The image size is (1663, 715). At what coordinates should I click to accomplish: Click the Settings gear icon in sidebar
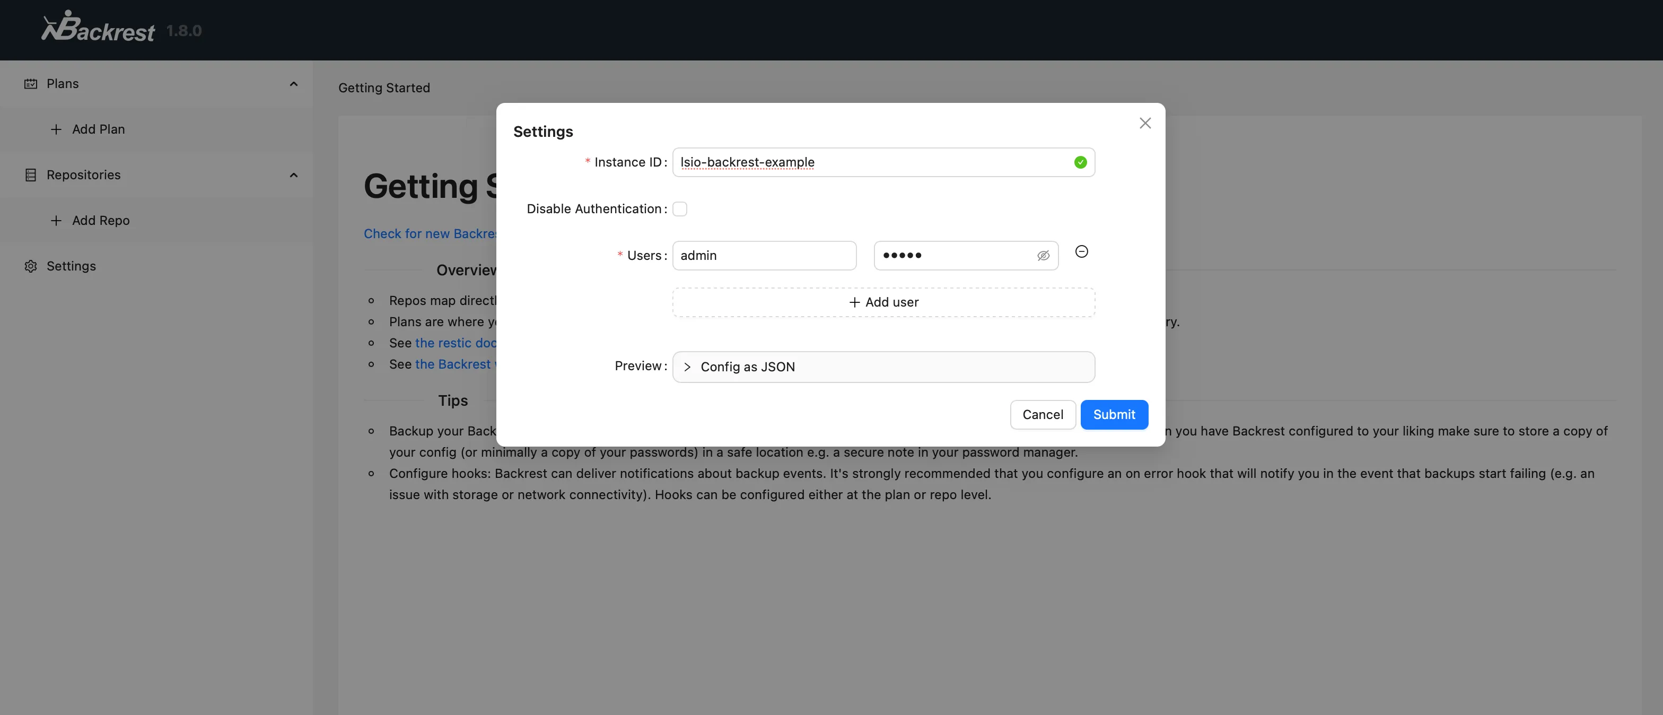pyautogui.click(x=30, y=266)
